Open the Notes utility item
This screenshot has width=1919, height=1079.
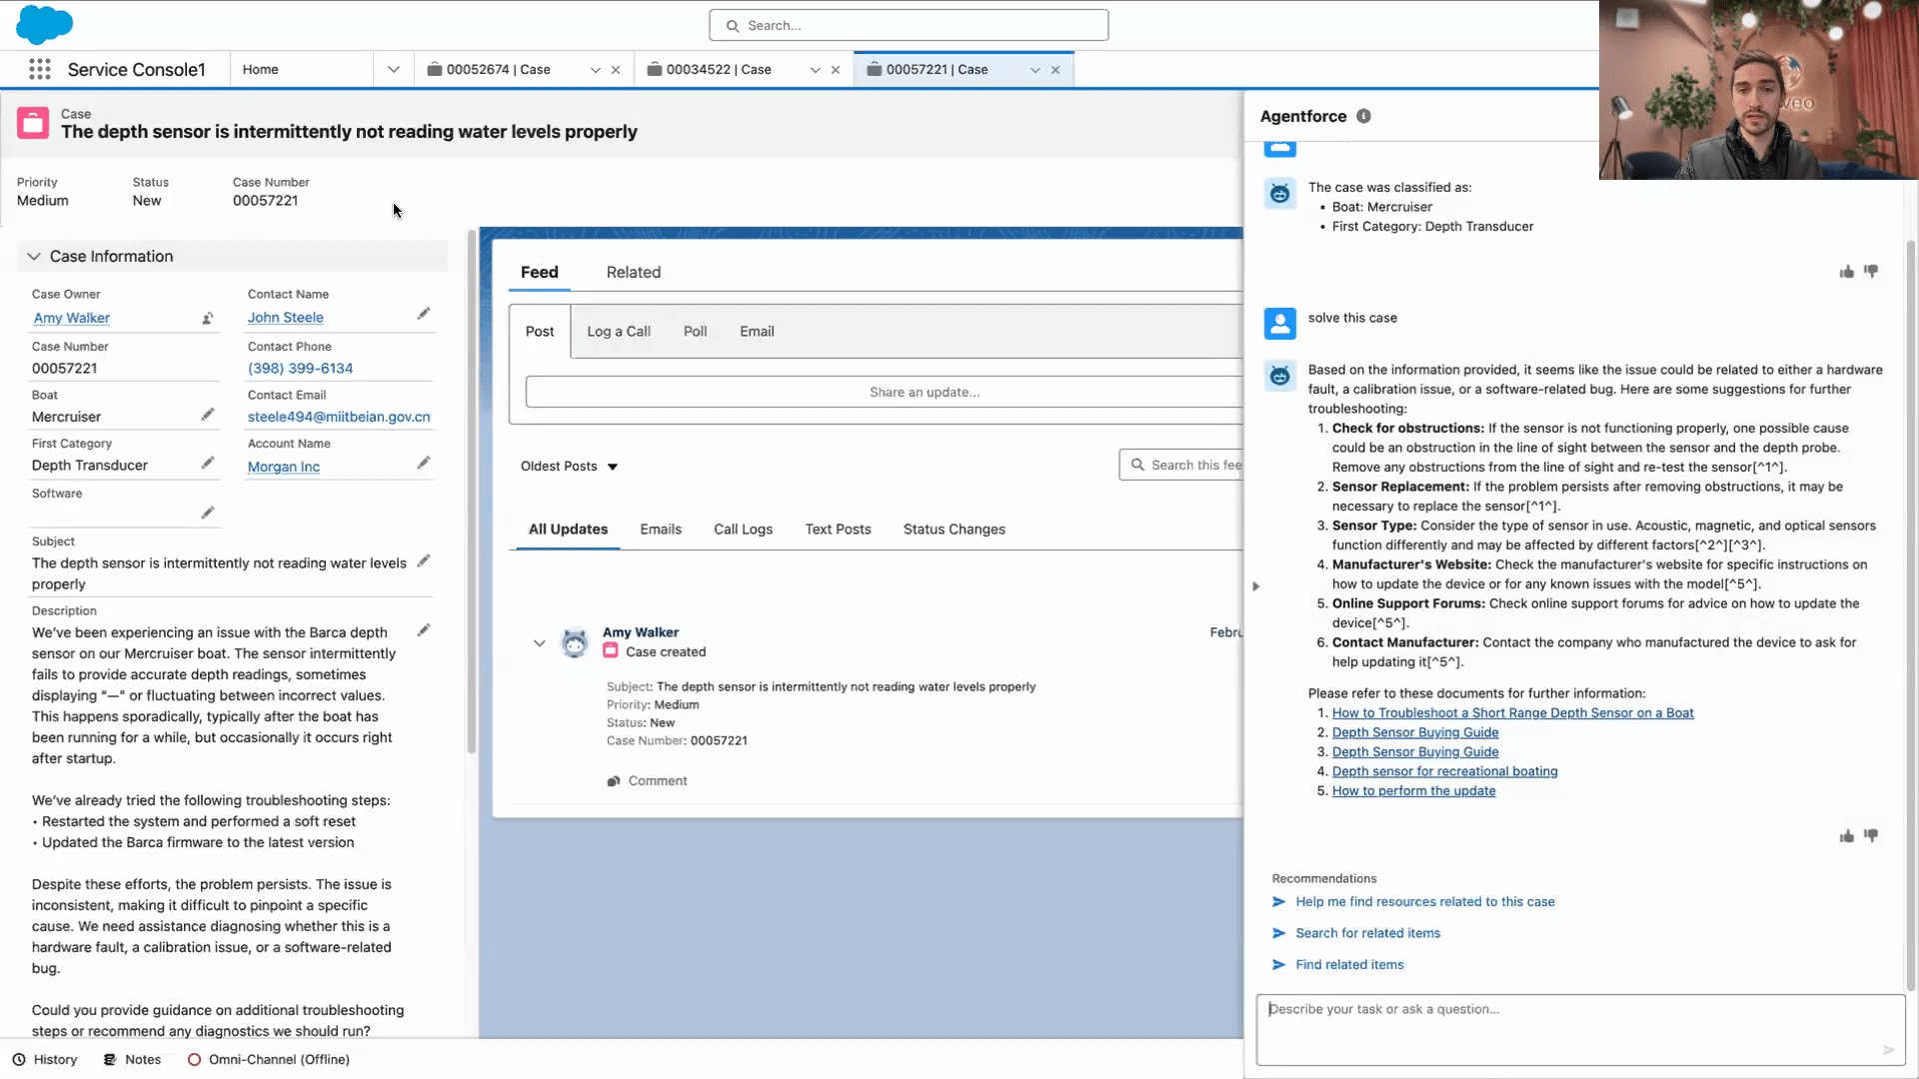[132, 1060]
